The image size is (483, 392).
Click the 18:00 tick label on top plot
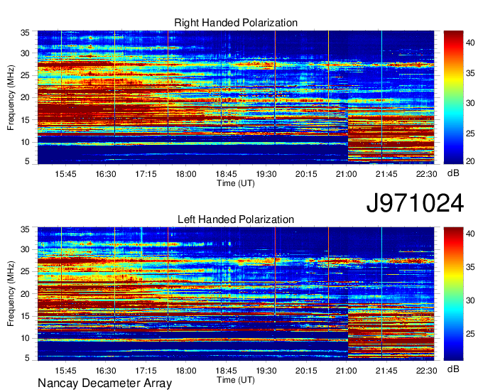click(186, 174)
